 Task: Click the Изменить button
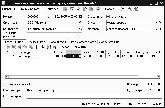tap(79, 47)
